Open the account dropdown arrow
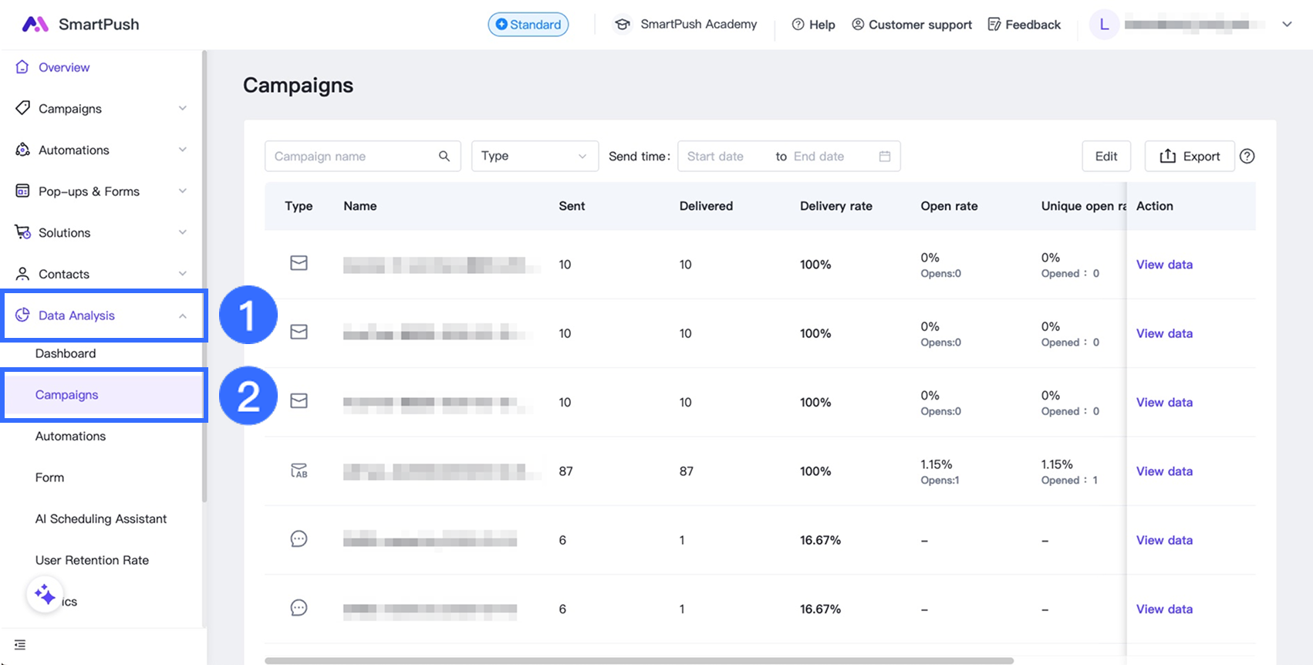 coord(1287,25)
